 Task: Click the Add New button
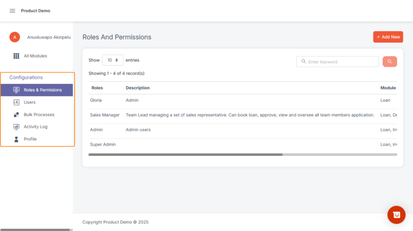(x=388, y=37)
